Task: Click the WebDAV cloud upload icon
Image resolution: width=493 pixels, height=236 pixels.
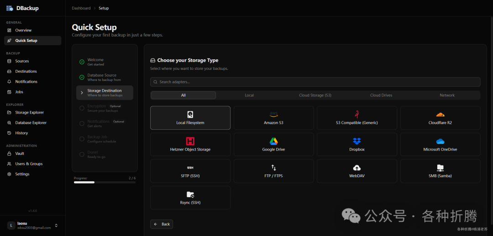Action: tap(357, 168)
